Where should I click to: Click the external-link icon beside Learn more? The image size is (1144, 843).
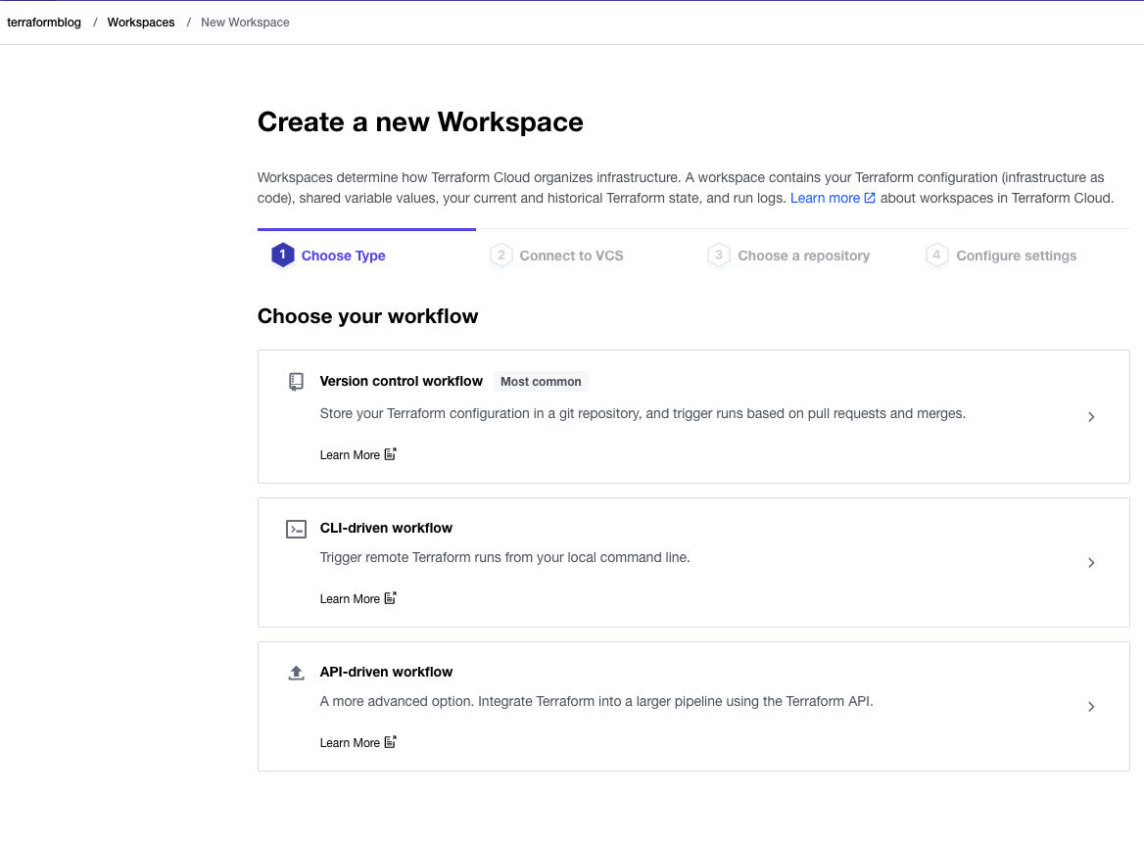pos(868,198)
